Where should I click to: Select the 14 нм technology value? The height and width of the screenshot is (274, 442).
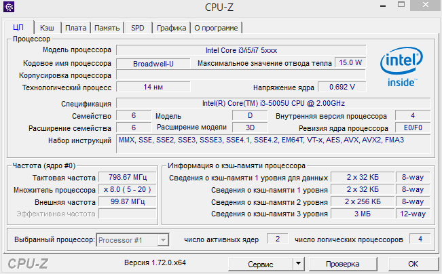153,87
